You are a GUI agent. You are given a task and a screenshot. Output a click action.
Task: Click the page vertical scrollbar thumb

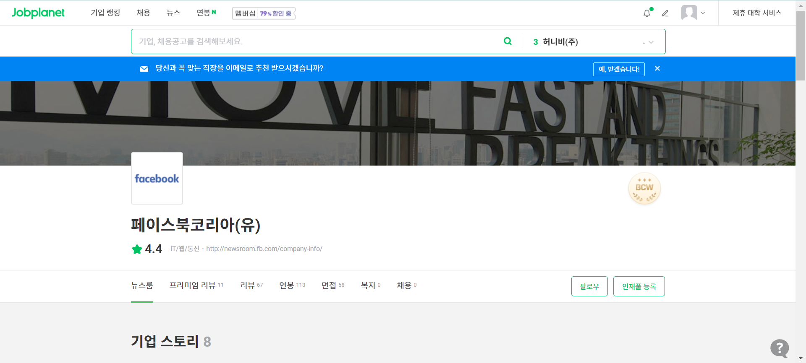801,45
